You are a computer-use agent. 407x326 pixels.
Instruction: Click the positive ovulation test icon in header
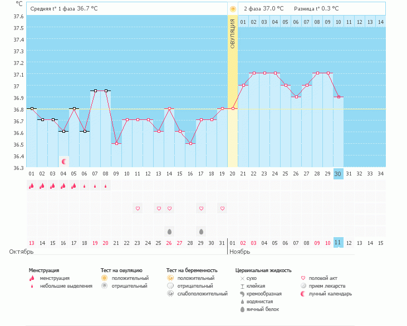pyautogui.click(x=233, y=9)
